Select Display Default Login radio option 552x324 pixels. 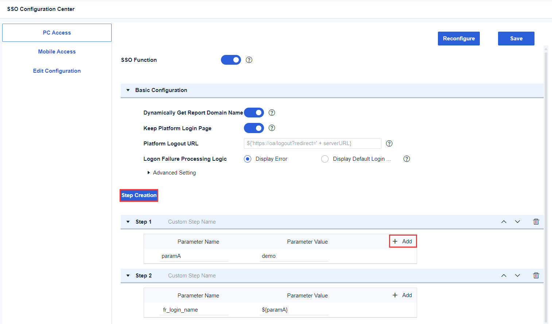(325, 159)
